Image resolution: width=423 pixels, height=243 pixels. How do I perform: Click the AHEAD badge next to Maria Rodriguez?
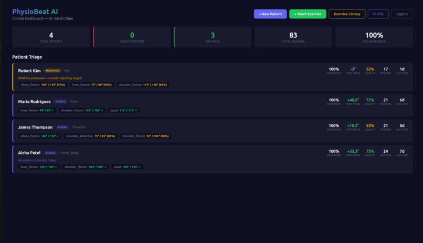tap(60, 102)
